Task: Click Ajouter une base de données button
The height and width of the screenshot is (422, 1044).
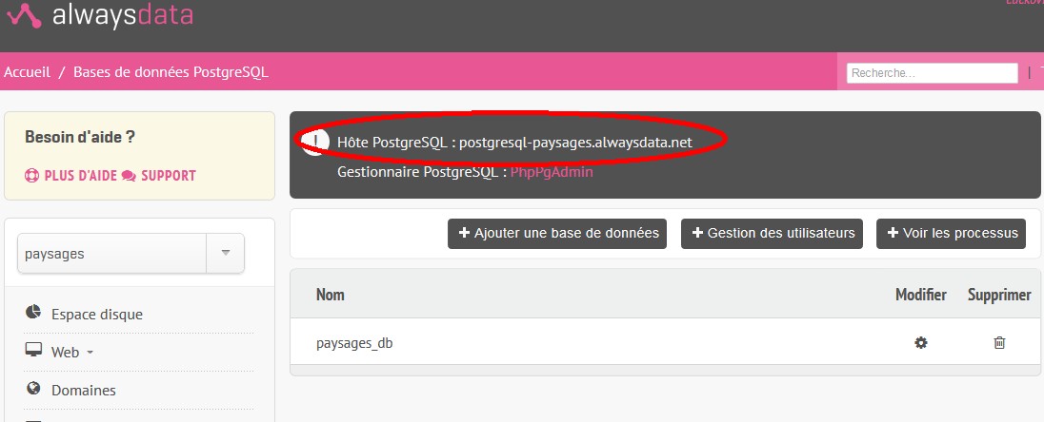Action: point(557,234)
